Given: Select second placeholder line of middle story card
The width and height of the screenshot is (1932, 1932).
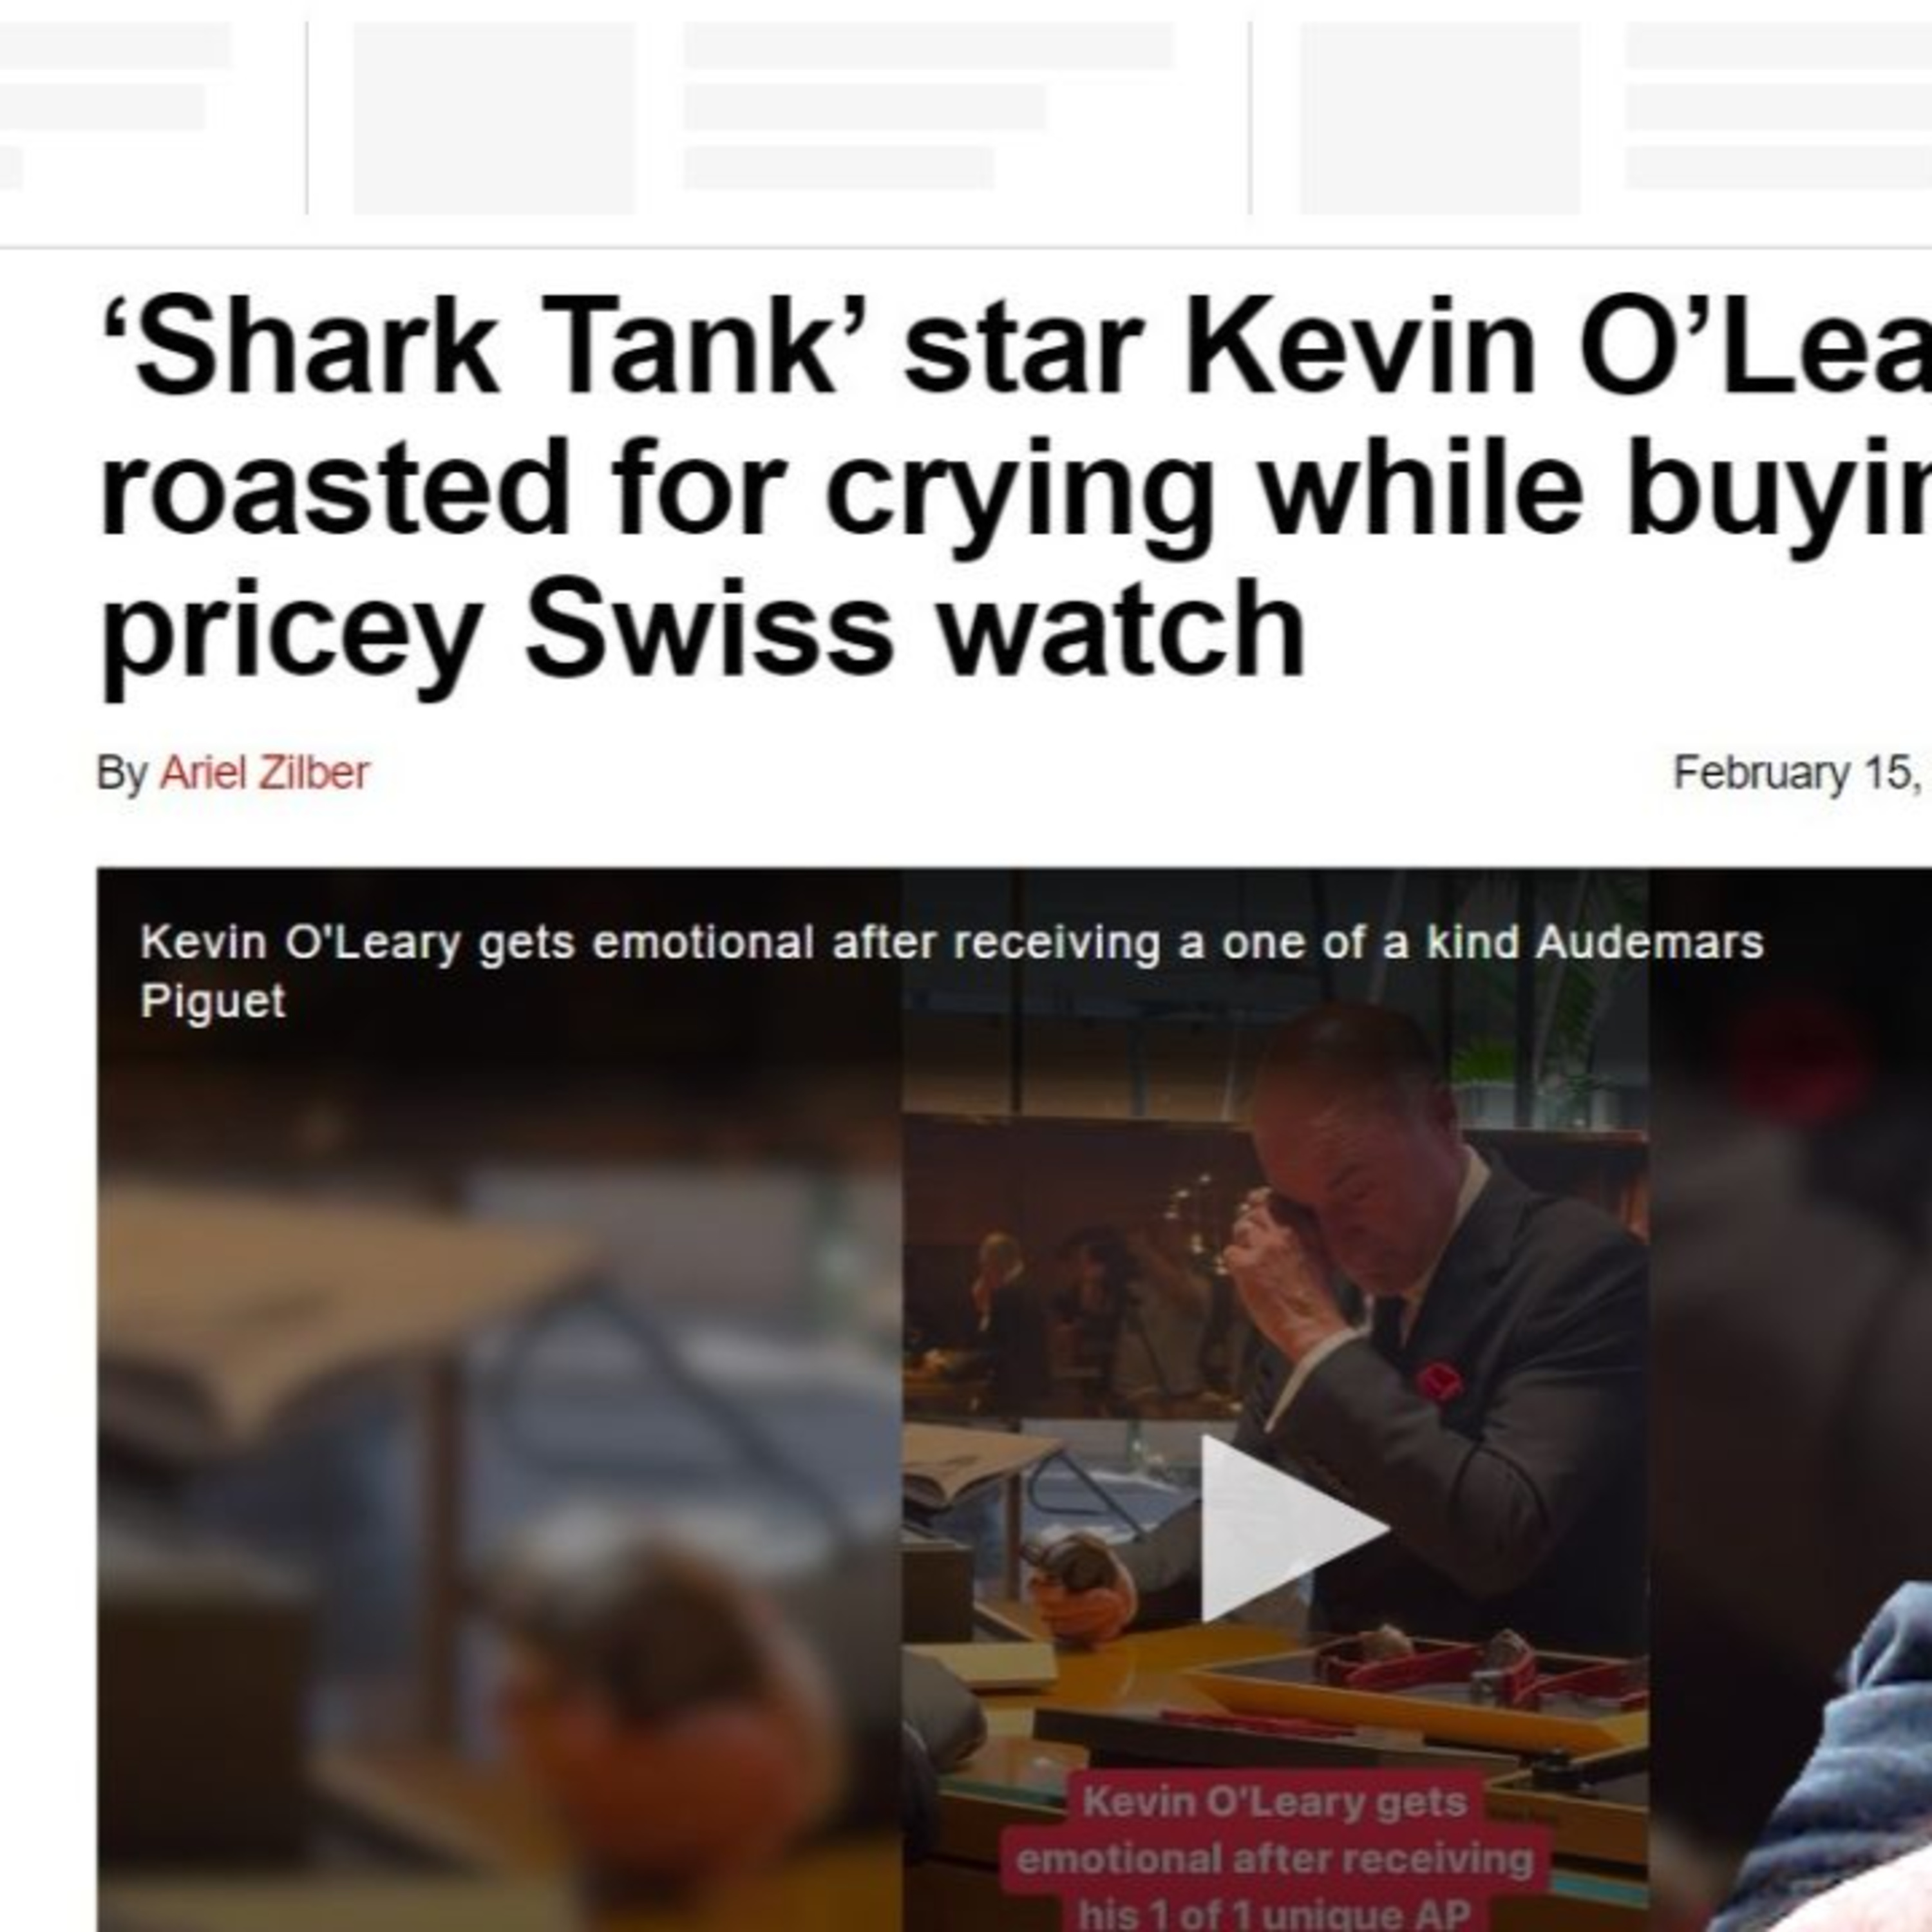Looking at the screenshot, I should [x=865, y=107].
